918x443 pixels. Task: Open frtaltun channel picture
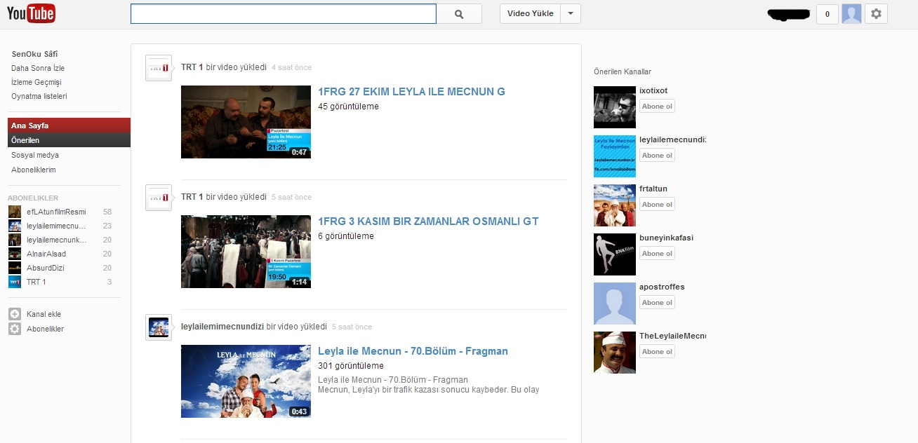pyautogui.click(x=615, y=205)
